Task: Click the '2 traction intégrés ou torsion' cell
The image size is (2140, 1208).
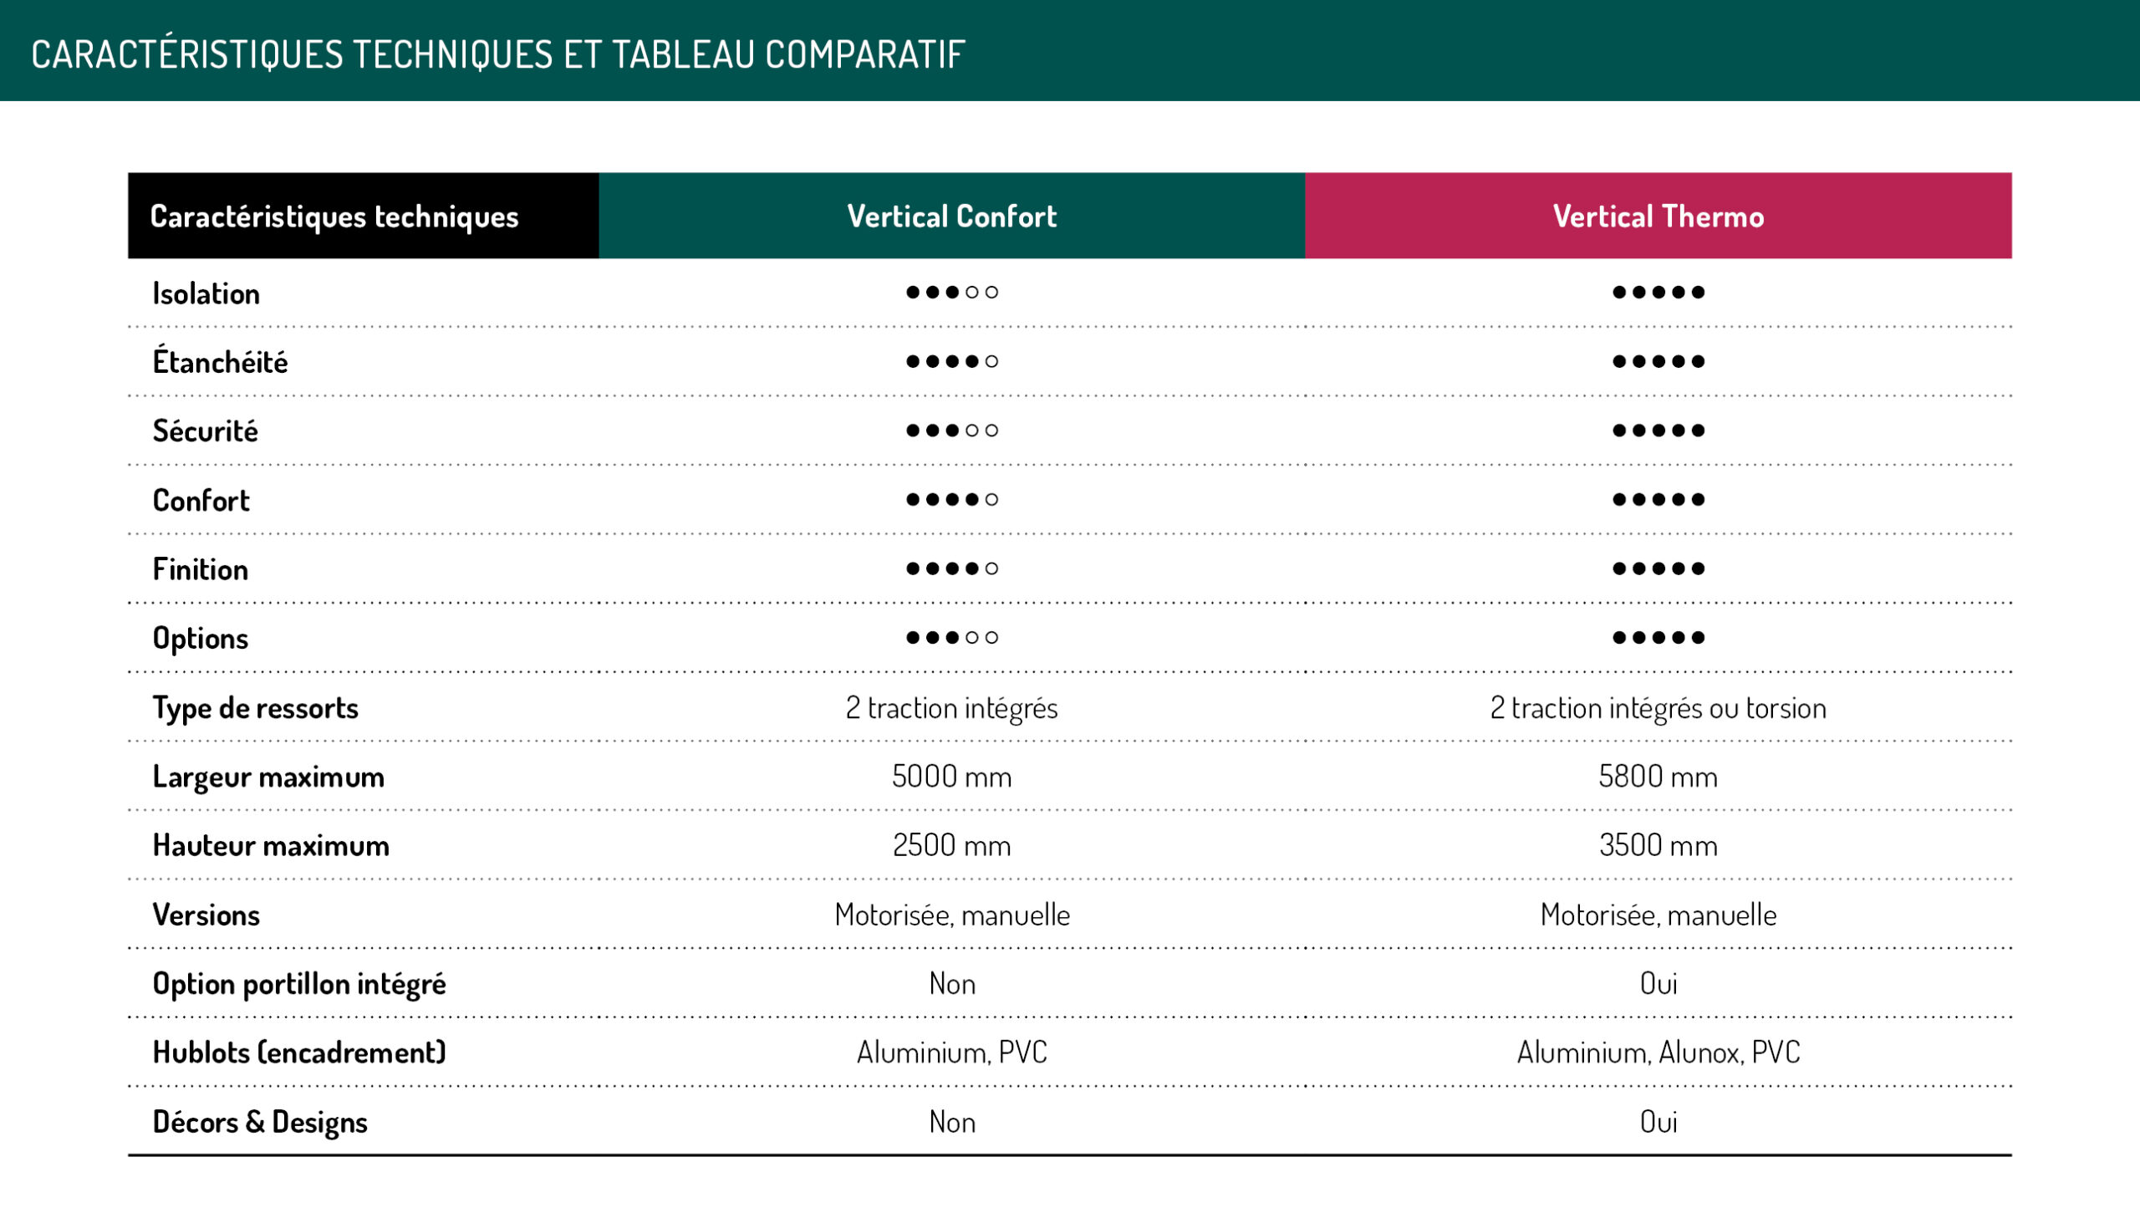Action: [x=1658, y=708]
